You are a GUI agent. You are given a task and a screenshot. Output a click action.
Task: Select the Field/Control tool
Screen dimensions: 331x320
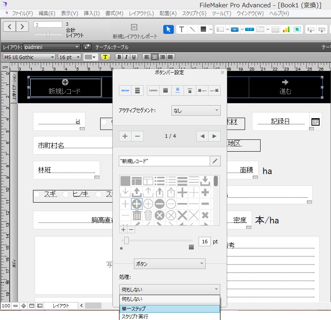[x=220, y=29]
